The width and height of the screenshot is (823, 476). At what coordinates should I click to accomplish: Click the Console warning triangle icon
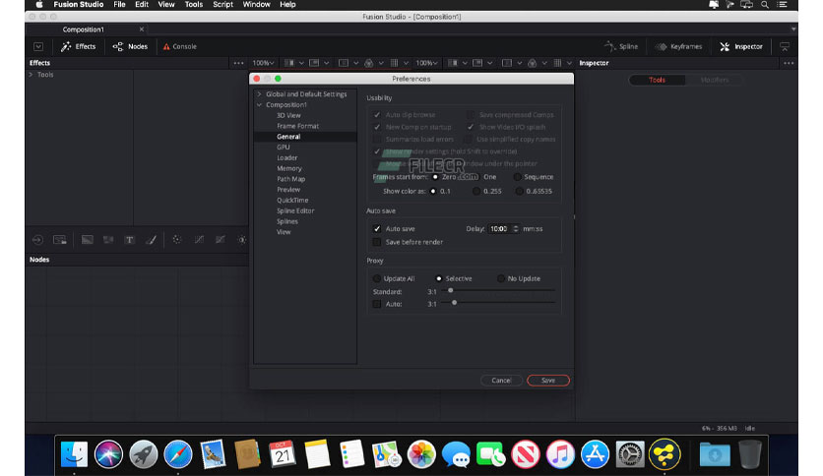click(x=166, y=46)
